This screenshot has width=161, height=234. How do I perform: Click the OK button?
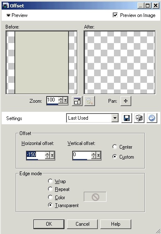coord(49,224)
